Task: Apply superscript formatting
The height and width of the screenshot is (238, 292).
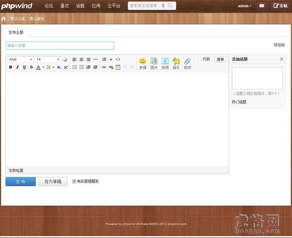Action: 66,67
